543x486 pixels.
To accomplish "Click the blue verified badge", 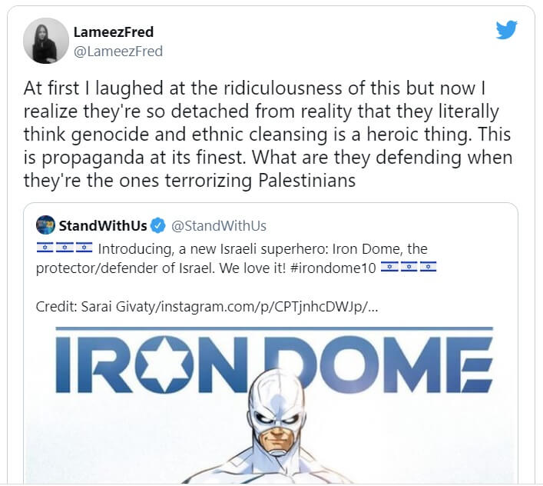I will pyautogui.click(x=159, y=225).
